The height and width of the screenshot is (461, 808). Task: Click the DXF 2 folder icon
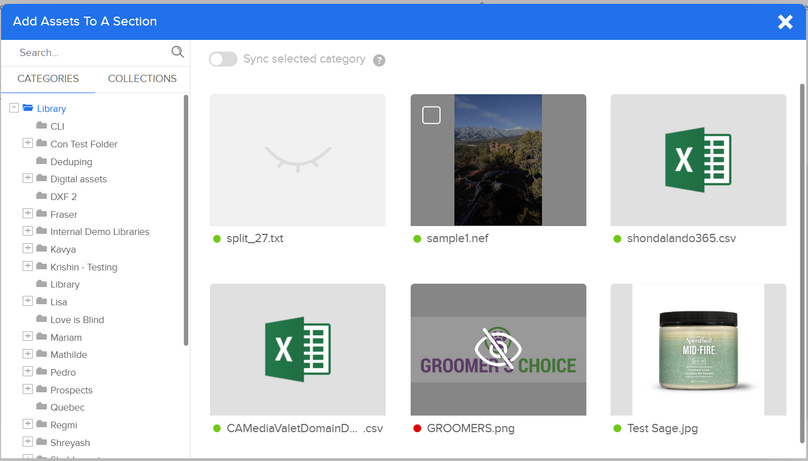42,196
